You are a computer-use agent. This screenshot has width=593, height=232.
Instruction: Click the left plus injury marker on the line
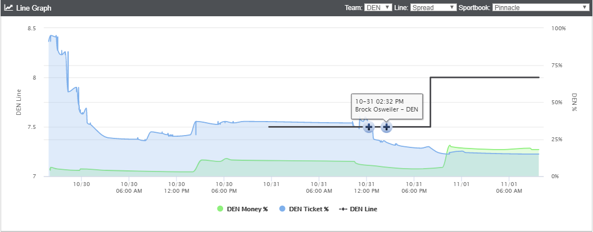(369, 127)
